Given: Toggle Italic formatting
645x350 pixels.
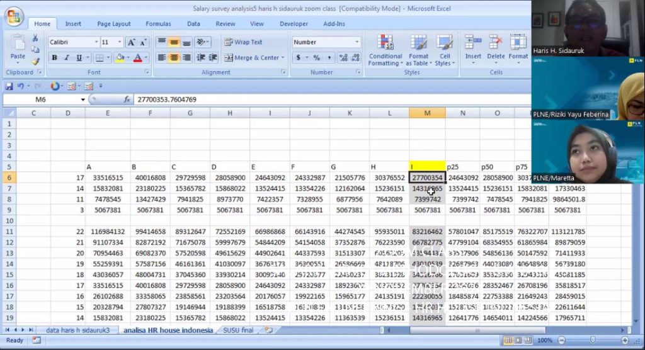Looking at the screenshot, I should [67, 58].
